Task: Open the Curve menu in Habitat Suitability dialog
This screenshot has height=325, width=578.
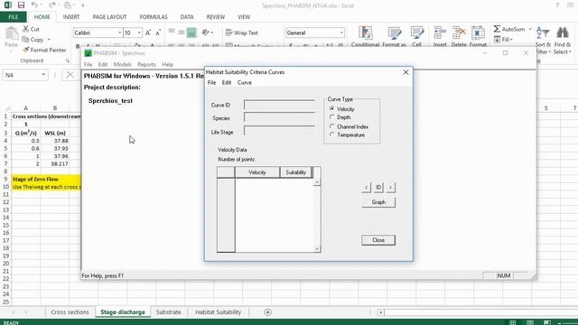Action: (245, 82)
